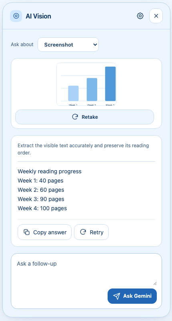Image resolution: width=172 pixels, height=321 pixels.
Task: Click the chevron arrow on the Screenshot selector
Action: 95,45
